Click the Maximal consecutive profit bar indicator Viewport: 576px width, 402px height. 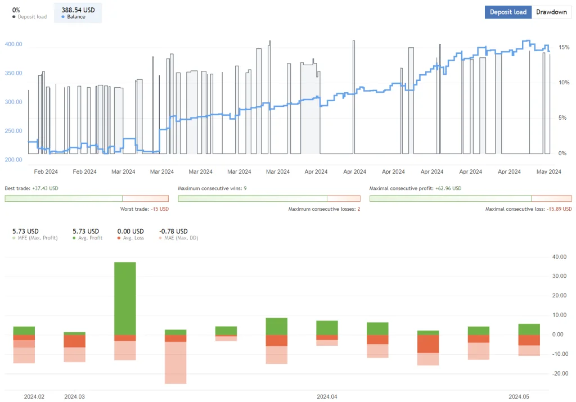point(471,198)
